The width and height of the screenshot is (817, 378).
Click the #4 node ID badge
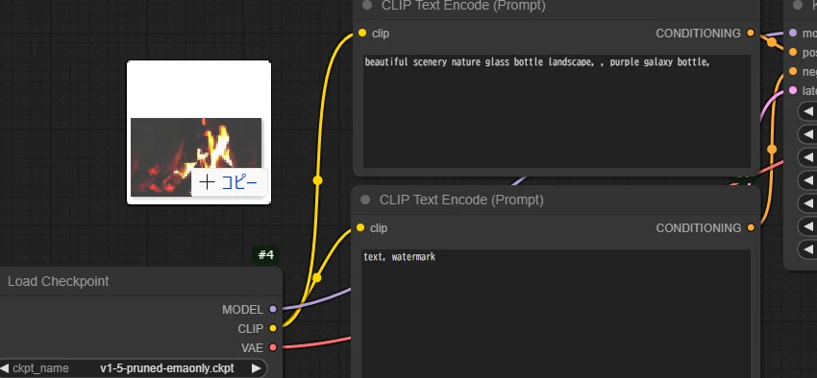(265, 255)
